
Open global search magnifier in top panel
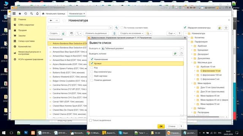pos(32,14)
